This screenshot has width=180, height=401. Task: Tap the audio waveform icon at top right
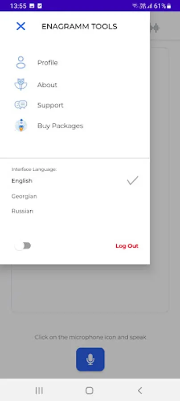coord(155,28)
